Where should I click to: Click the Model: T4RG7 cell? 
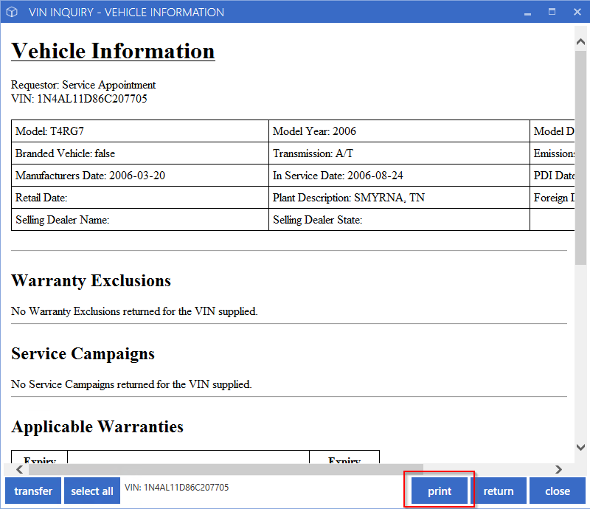[140, 131]
